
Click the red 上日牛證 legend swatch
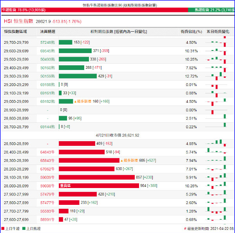[x=3, y=229]
